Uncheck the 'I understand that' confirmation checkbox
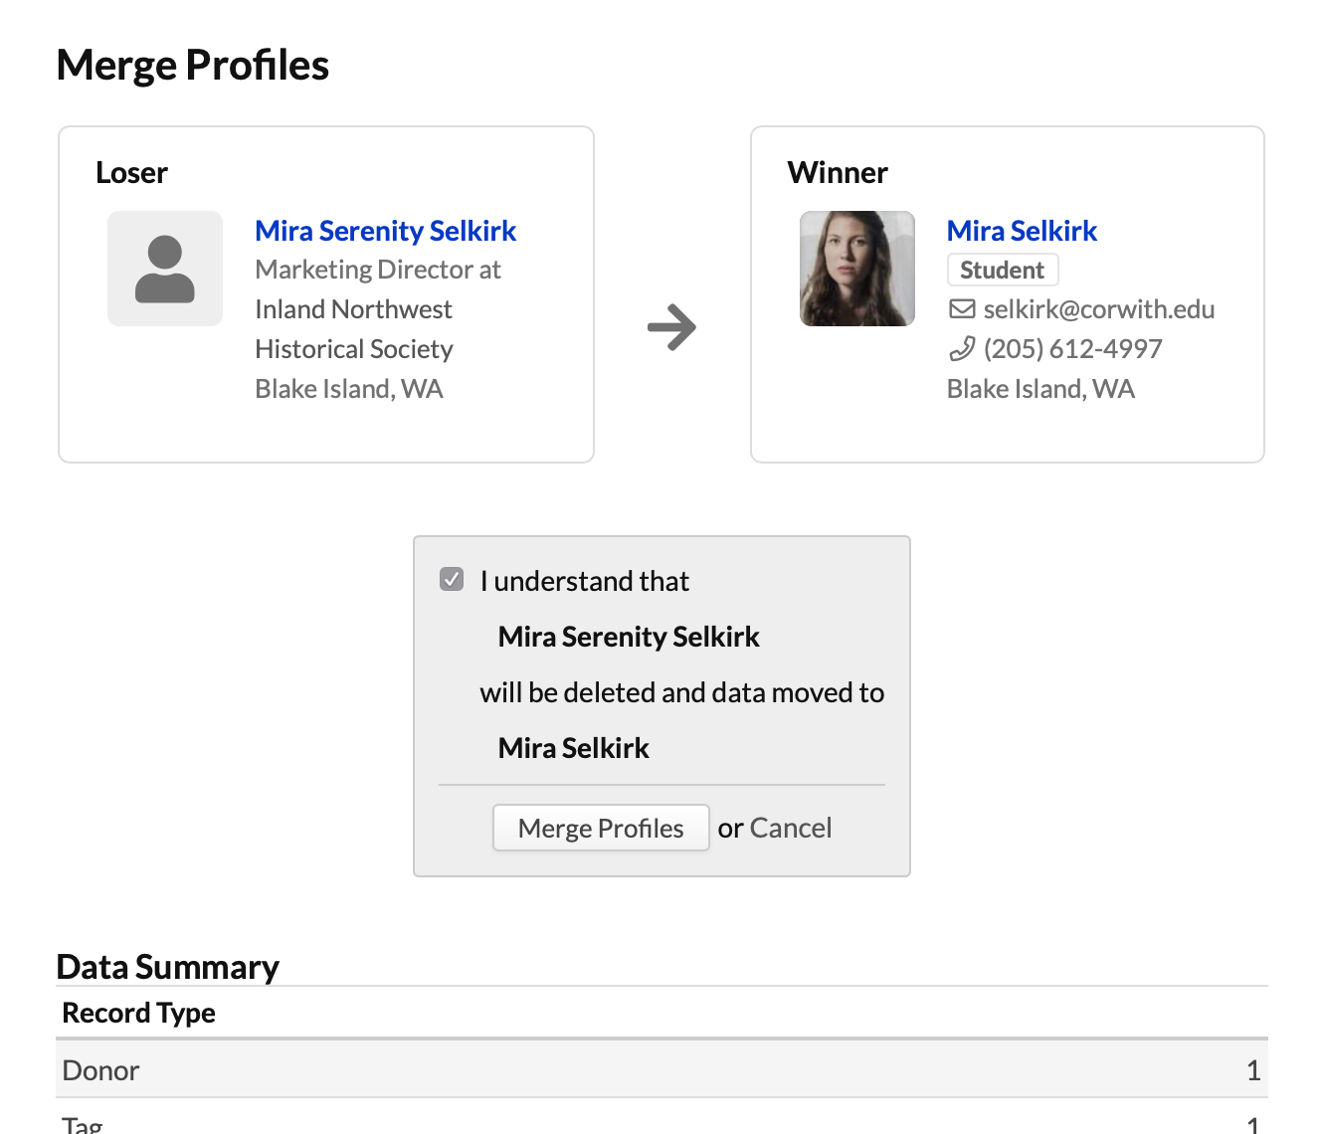Screen dimensions: 1321x1134 [452, 579]
